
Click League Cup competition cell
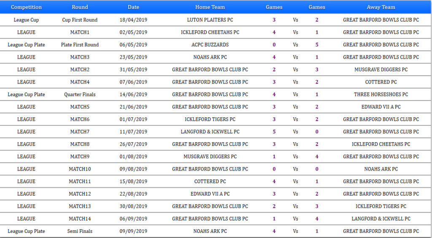point(26,20)
